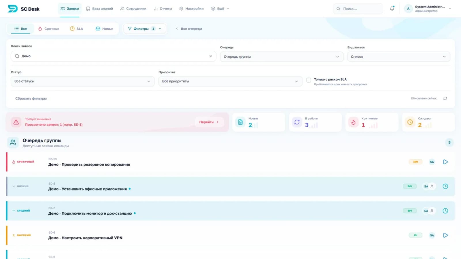The height and width of the screenshot is (259, 461).
Task: Click SA assignee badge on SD-6
Action: (432, 235)
